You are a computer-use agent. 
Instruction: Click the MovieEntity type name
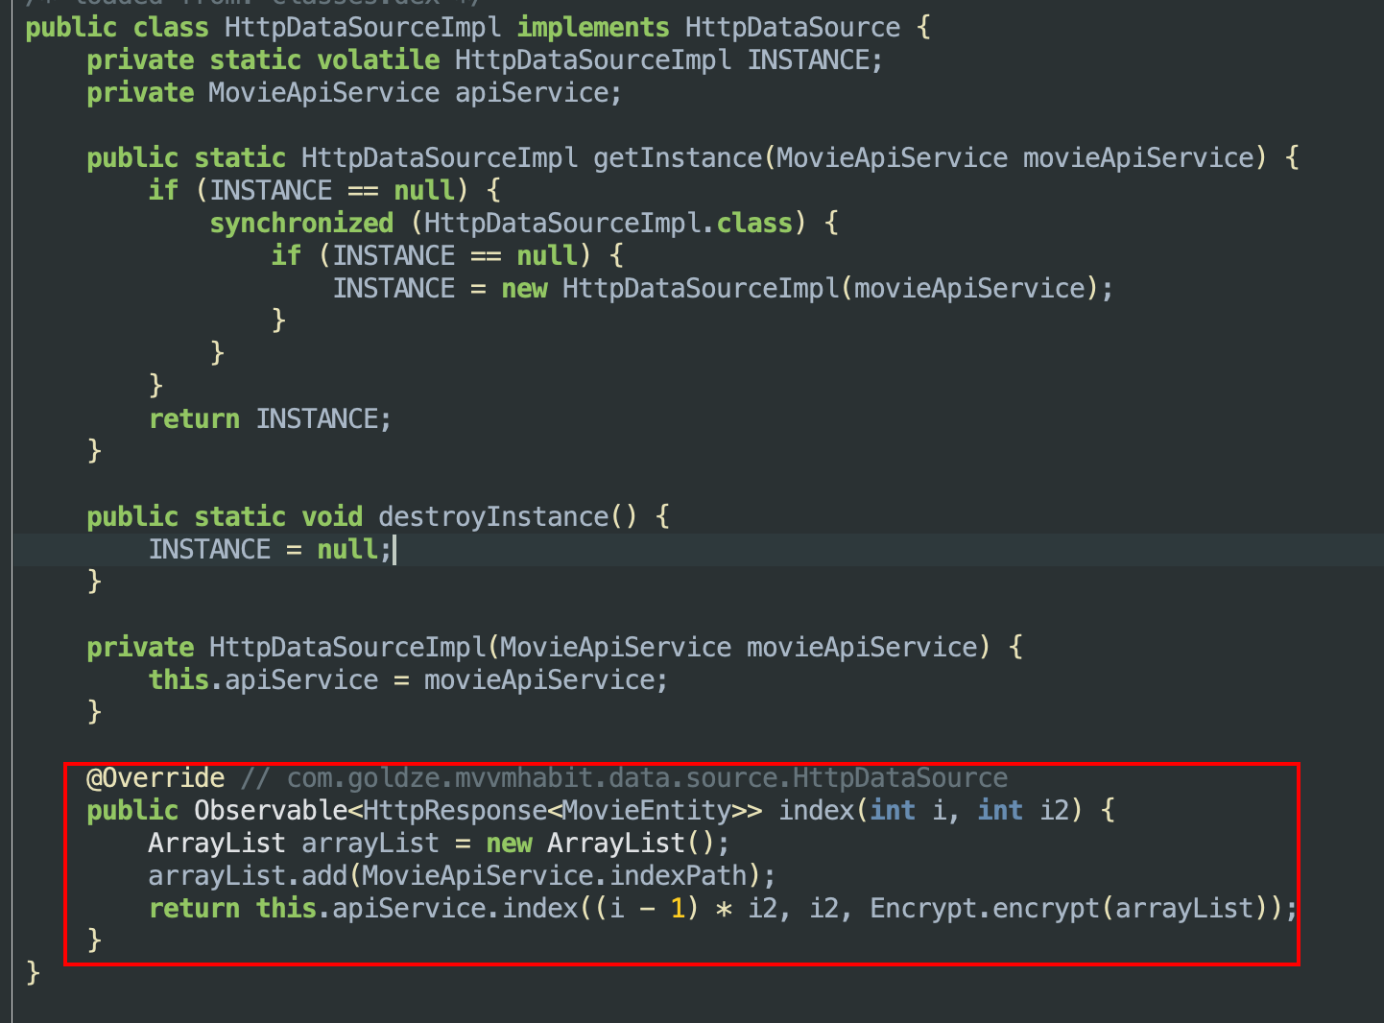(x=647, y=810)
